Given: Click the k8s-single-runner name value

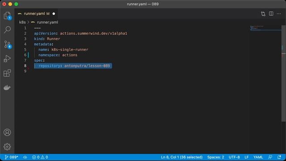Looking at the screenshot, I should 70,50.
